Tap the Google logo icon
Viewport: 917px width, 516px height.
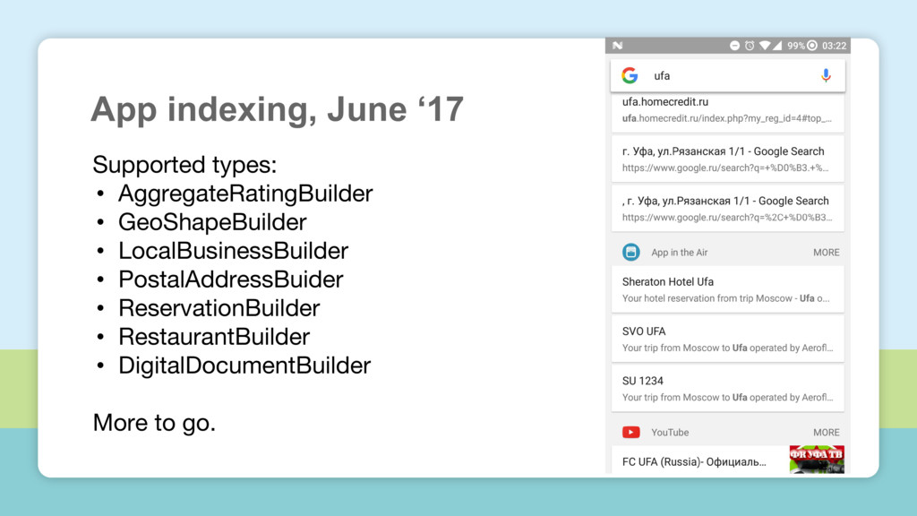pyautogui.click(x=630, y=75)
